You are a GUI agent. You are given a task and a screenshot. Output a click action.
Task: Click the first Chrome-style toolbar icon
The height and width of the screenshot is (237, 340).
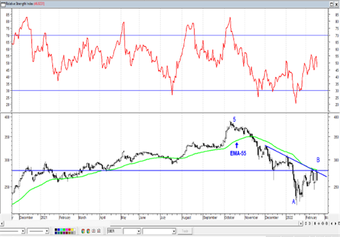[83, 231]
